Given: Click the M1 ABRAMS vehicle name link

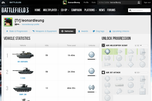Looking at the screenshot, I should click(x=23, y=62).
